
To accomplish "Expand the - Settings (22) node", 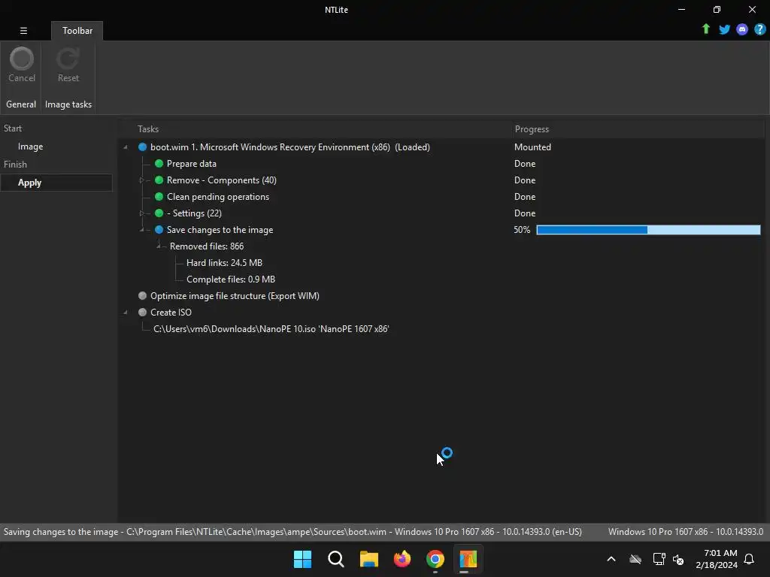I will pyautogui.click(x=141, y=213).
